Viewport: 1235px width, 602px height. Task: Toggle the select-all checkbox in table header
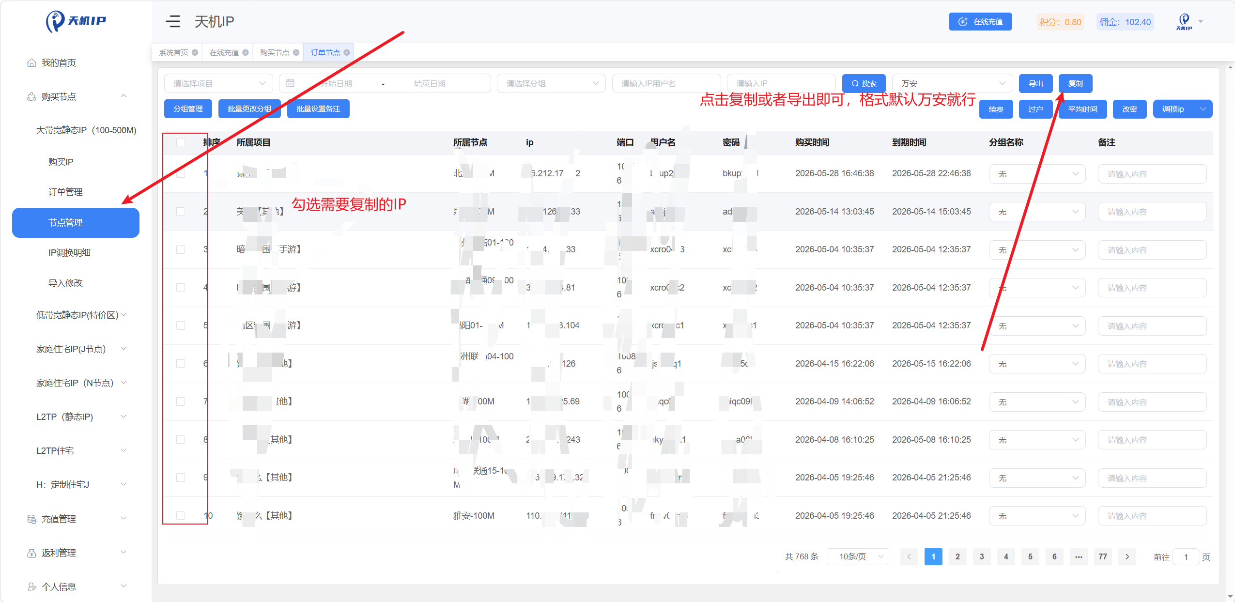click(x=181, y=142)
